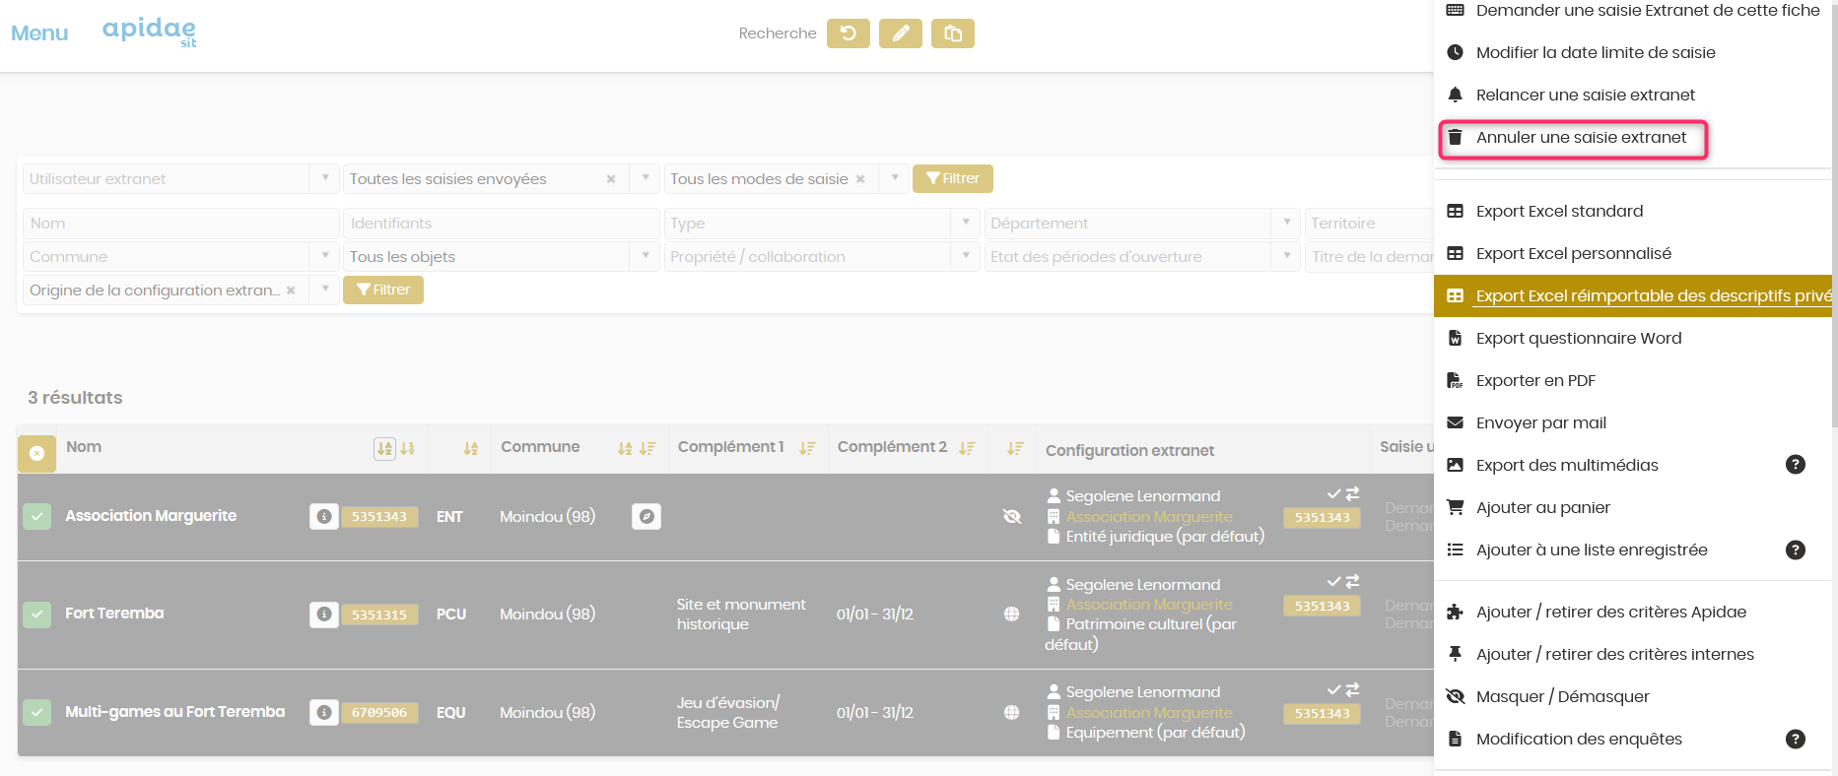Choose Export Excel standard menu entry
The width and height of the screenshot is (1838, 776).
pyautogui.click(x=1559, y=211)
